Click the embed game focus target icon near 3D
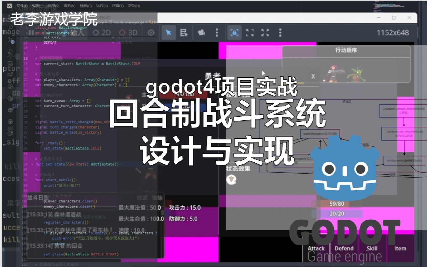This screenshot has height=267, width=427. pos(151,32)
